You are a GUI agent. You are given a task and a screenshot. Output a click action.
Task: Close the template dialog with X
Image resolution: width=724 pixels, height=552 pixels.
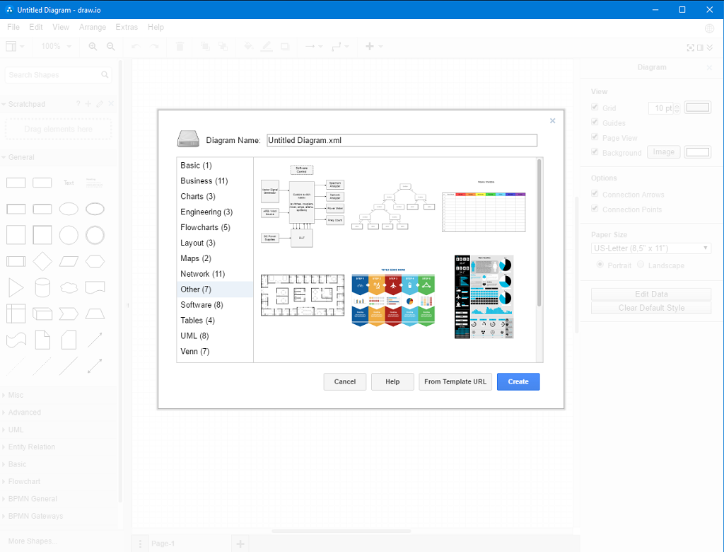click(552, 121)
